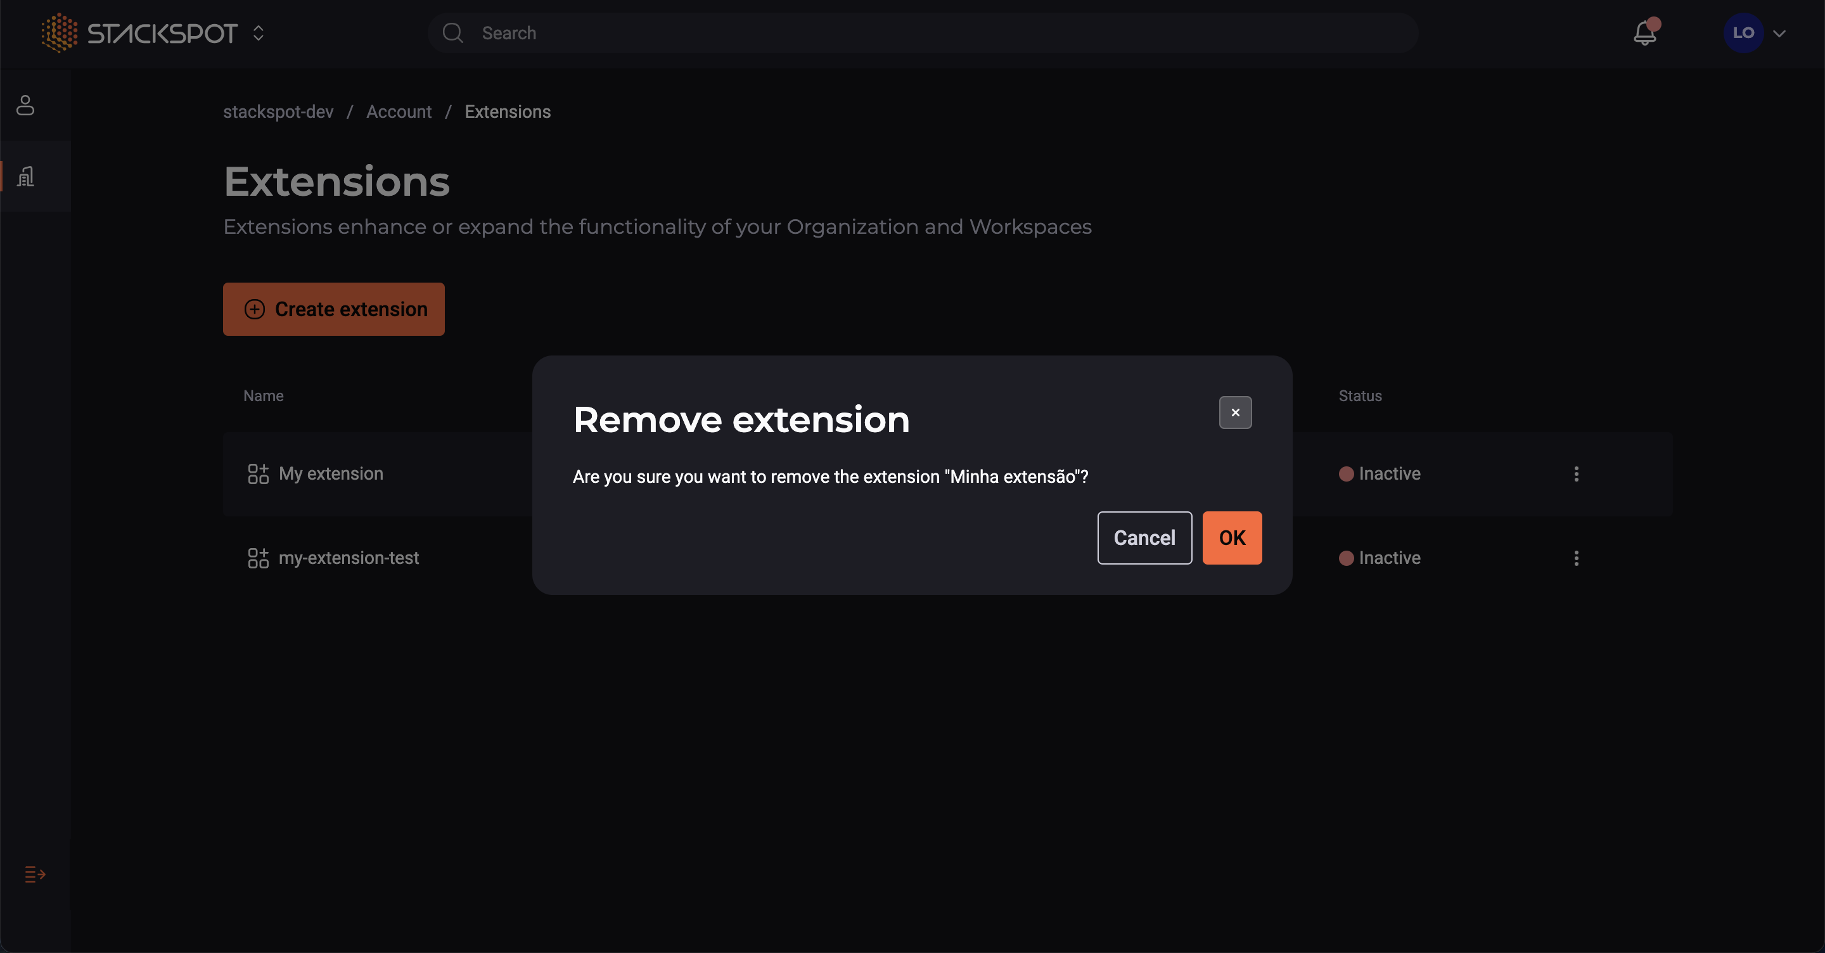
Task: Click the Create extension button
Action: coord(334,309)
